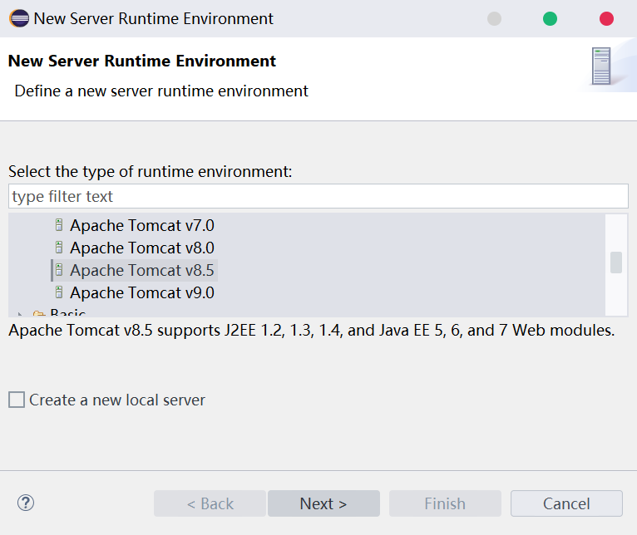Image resolution: width=637 pixels, height=535 pixels.
Task: Enable Create a new local server checkbox
Action: pos(17,400)
